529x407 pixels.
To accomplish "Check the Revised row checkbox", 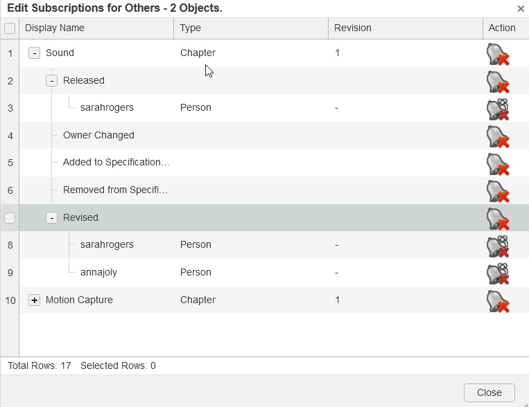I will pyautogui.click(x=10, y=218).
